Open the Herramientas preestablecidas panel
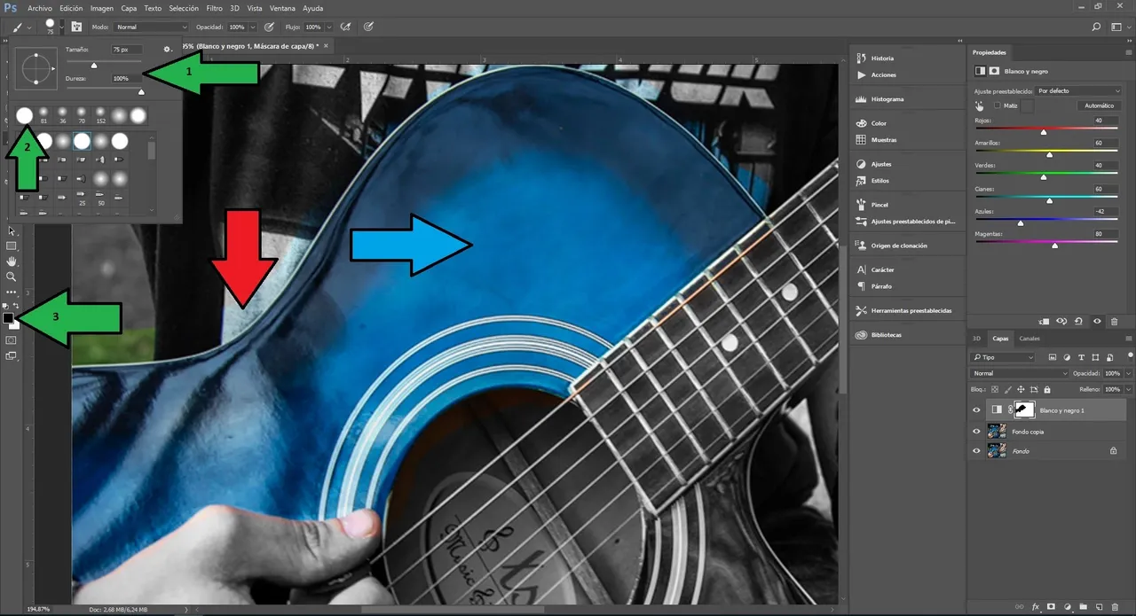1136x616 pixels. pyautogui.click(x=903, y=311)
